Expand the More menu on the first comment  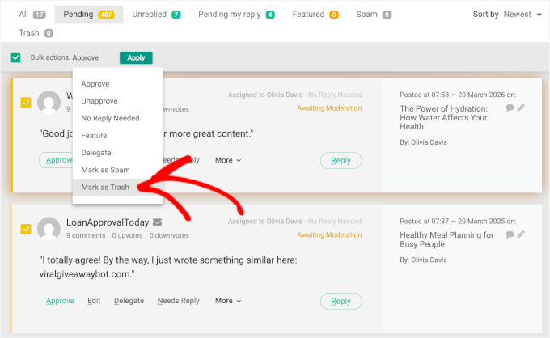point(228,160)
